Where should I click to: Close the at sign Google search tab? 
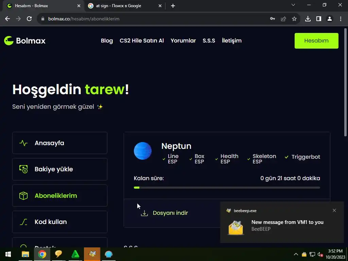click(160, 6)
